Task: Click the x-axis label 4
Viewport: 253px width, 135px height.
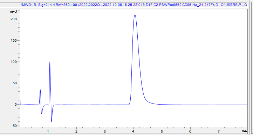Action: coord(134,131)
